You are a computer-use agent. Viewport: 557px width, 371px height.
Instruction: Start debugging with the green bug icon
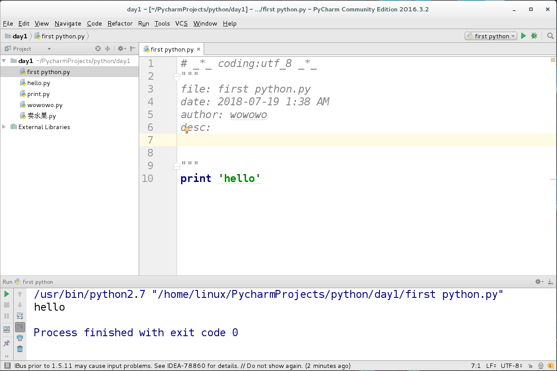coord(534,36)
